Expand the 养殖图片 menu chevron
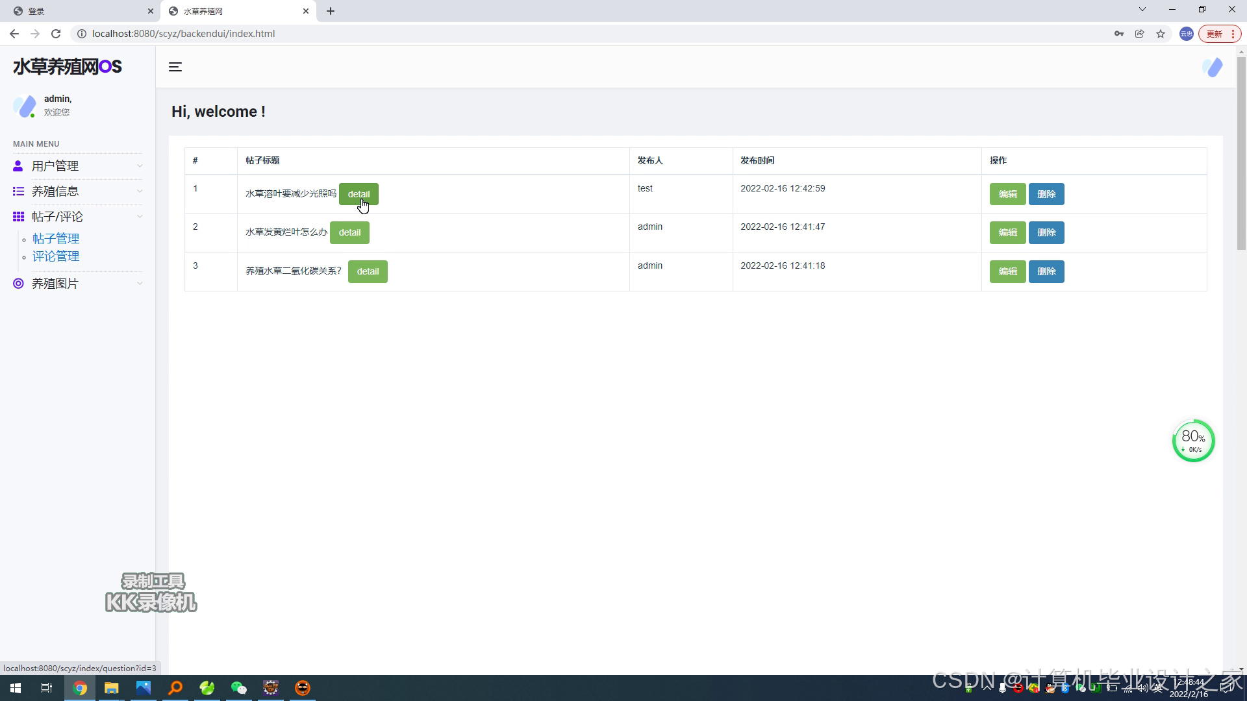The image size is (1247, 701). point(140,284)
